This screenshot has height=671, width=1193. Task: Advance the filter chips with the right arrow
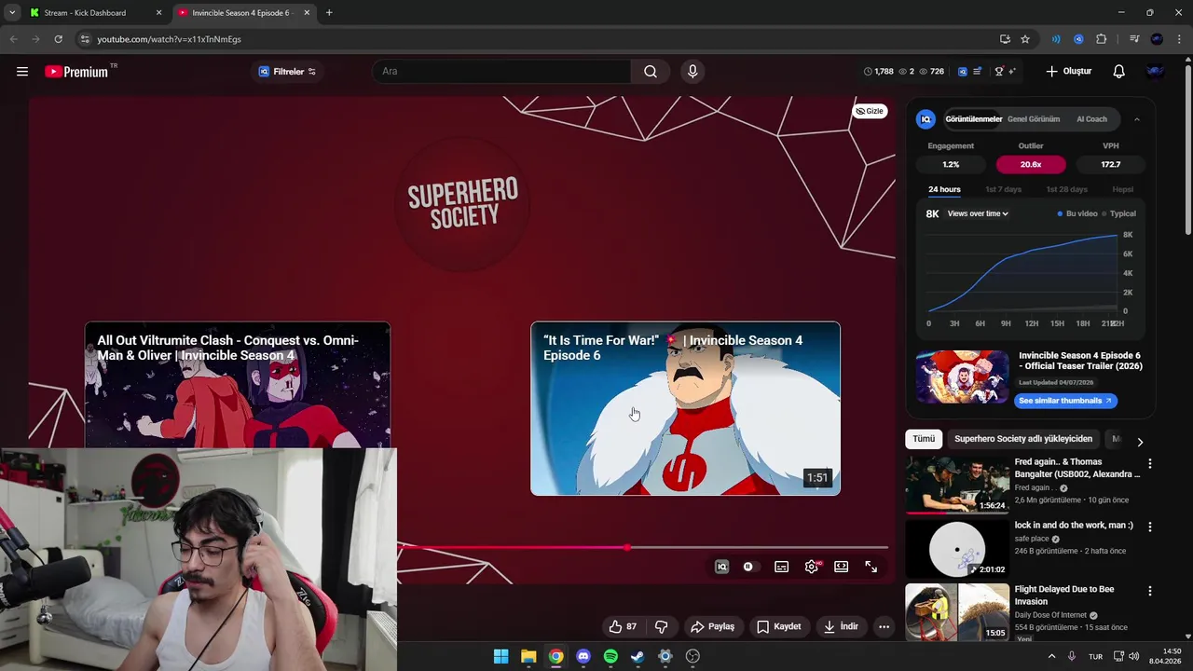click(x=1140, y=442)
